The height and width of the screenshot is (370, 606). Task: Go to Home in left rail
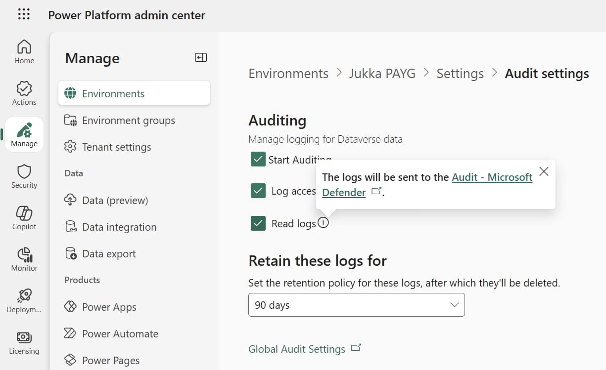coord(24,52)
